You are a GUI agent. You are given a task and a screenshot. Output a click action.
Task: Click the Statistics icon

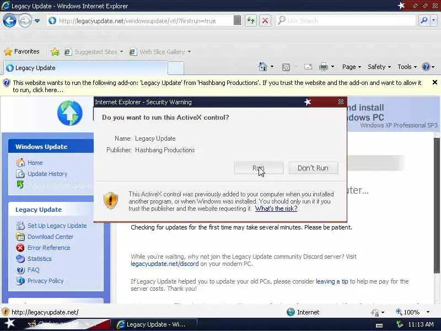point(20,259)
